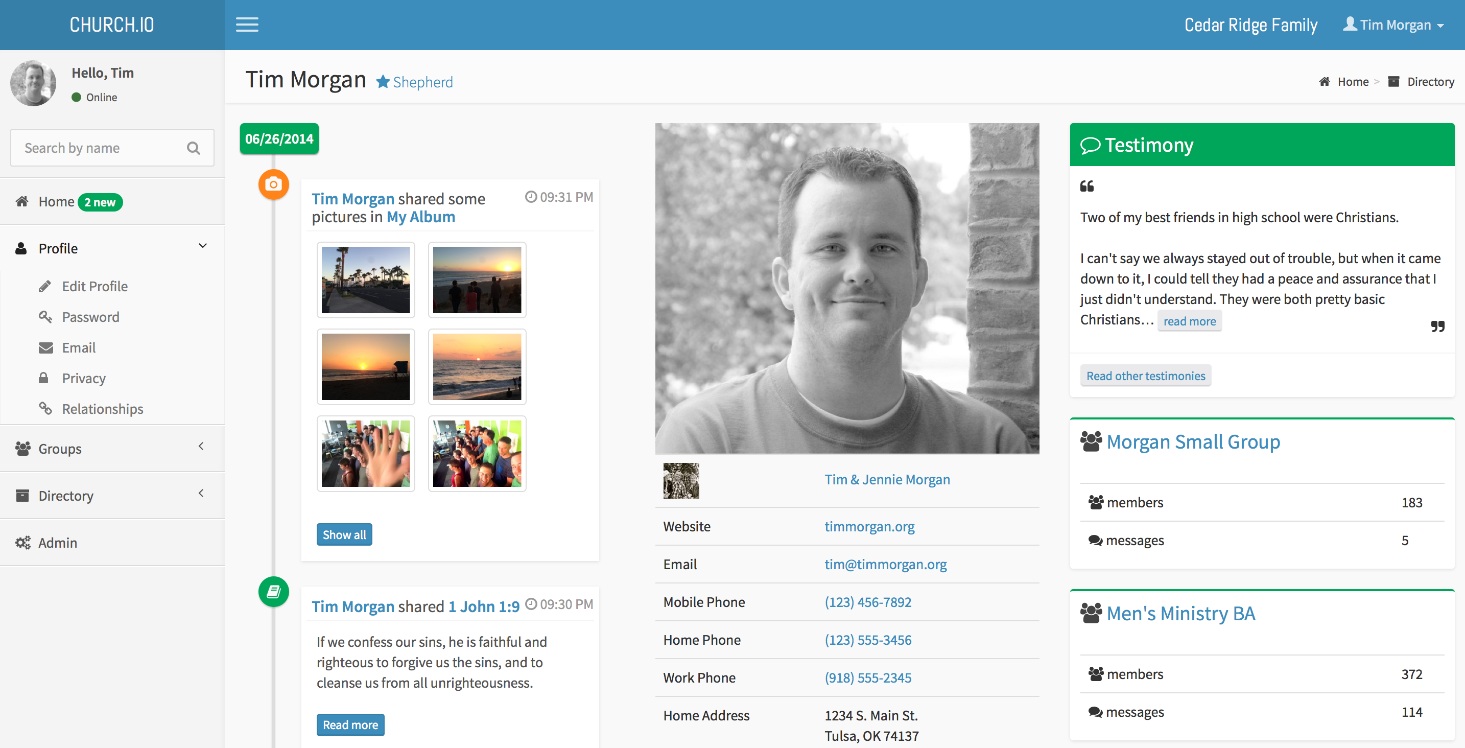Click the Show all pictures button
Image resolution: width=1465 pixels, height=748 pixels.
click(344, 535)
